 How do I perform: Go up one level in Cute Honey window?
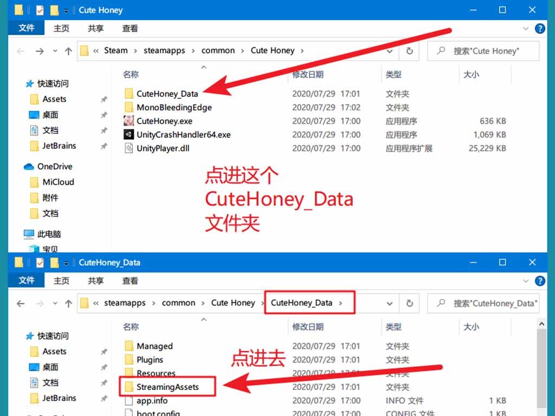[x=68, y=51]
